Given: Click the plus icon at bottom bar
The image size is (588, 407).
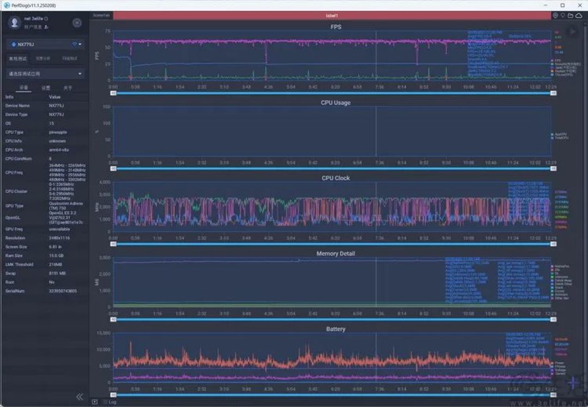Looking at the screenshot, I should tap(95, 402).
